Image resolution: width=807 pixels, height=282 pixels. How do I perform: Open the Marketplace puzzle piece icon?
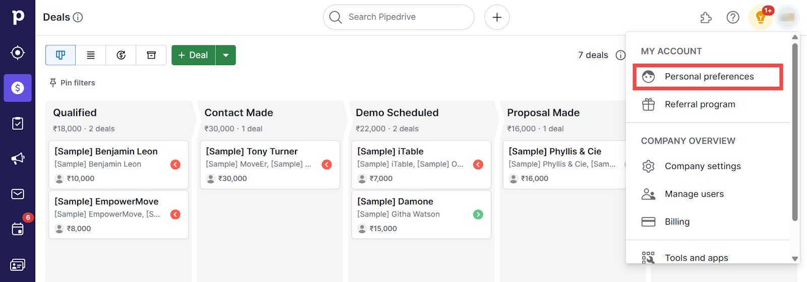click(x=706, y=18)
